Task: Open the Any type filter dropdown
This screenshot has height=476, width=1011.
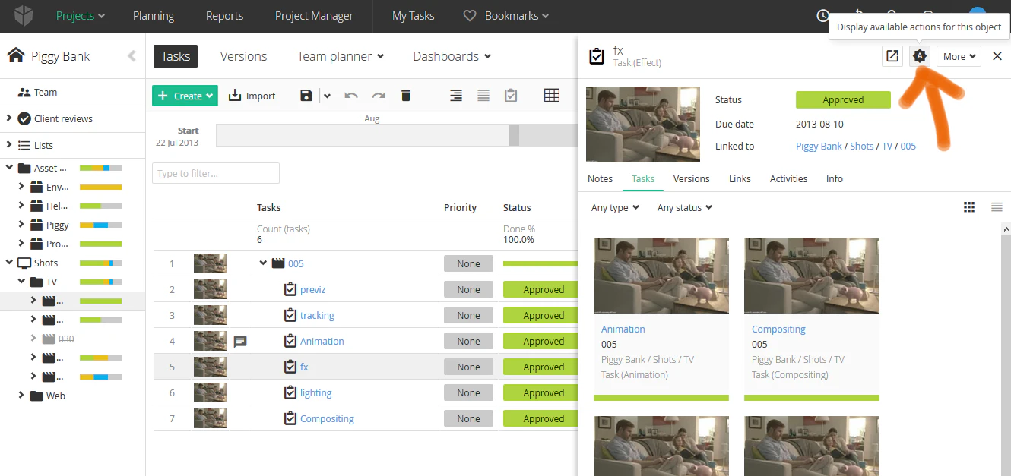Action: [x=615, y=207]
